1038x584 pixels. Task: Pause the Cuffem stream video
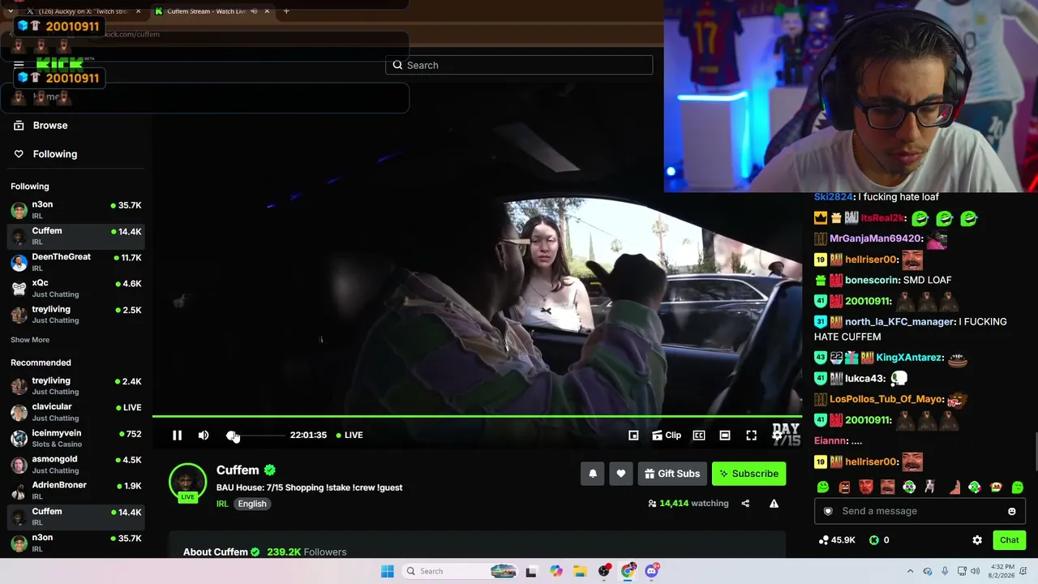177,436
